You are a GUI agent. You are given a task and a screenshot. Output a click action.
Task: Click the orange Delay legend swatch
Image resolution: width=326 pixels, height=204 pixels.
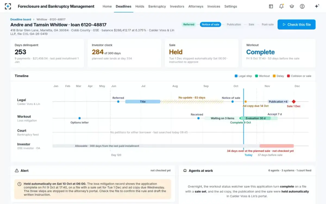coord(274,76)
